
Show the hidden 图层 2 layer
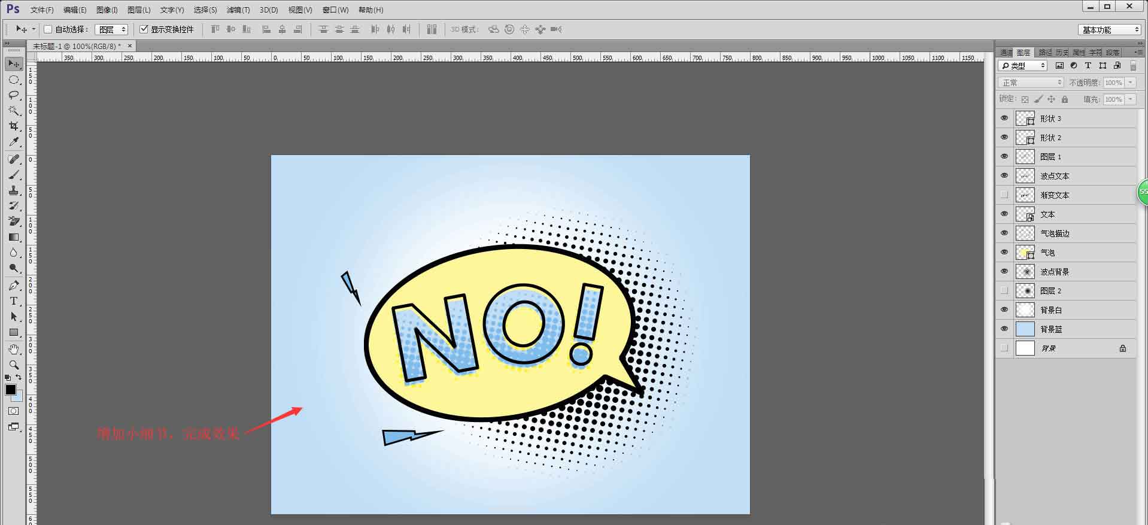click(1004, 291)
